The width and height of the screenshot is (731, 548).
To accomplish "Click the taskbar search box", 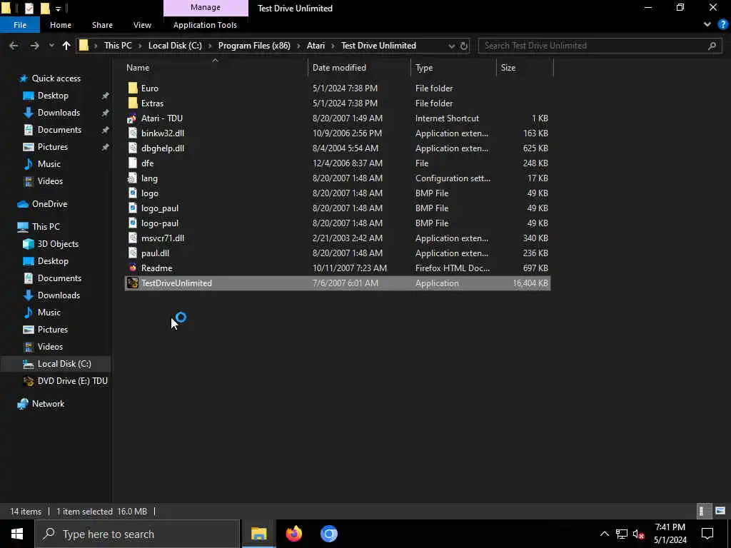I will 138,534.
